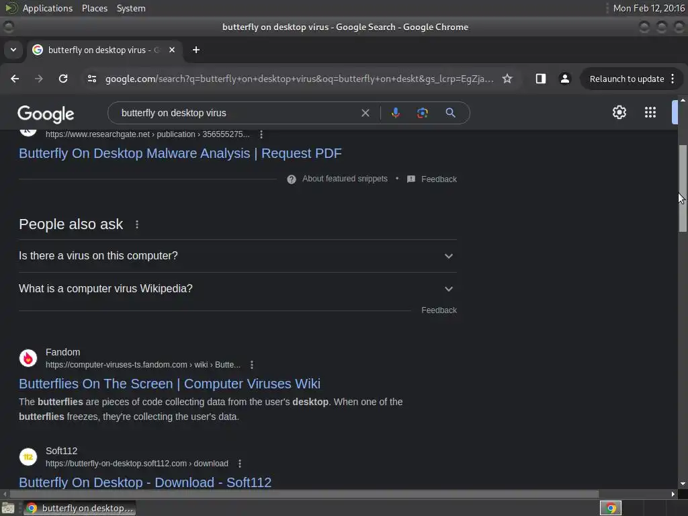The height and width of the screenshot is (516, 688).
Task: Open a new tab with plus button
Action: click(196, 50)
